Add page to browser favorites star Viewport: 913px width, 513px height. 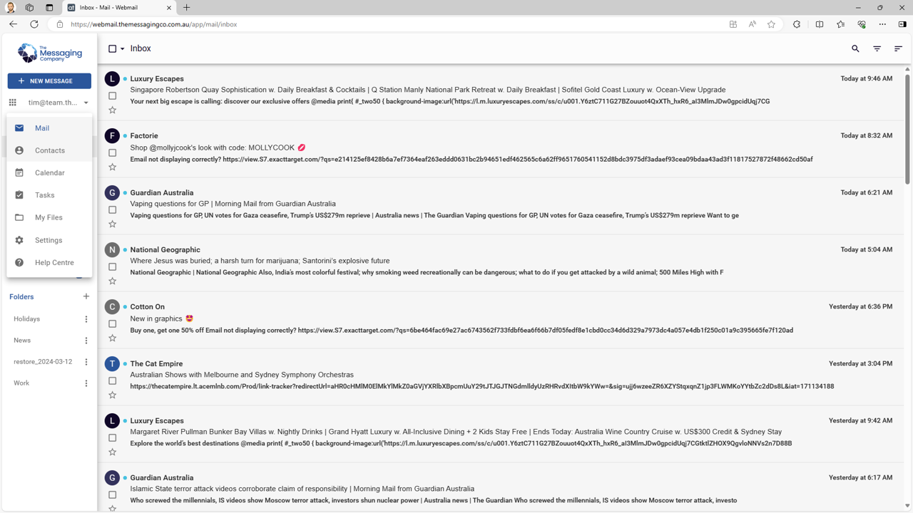(x=771, y=24)
